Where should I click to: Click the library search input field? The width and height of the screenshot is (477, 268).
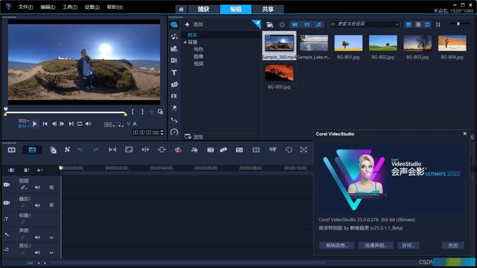click(365, 24)
